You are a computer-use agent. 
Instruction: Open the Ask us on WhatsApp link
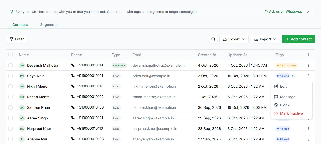[283, 12]
